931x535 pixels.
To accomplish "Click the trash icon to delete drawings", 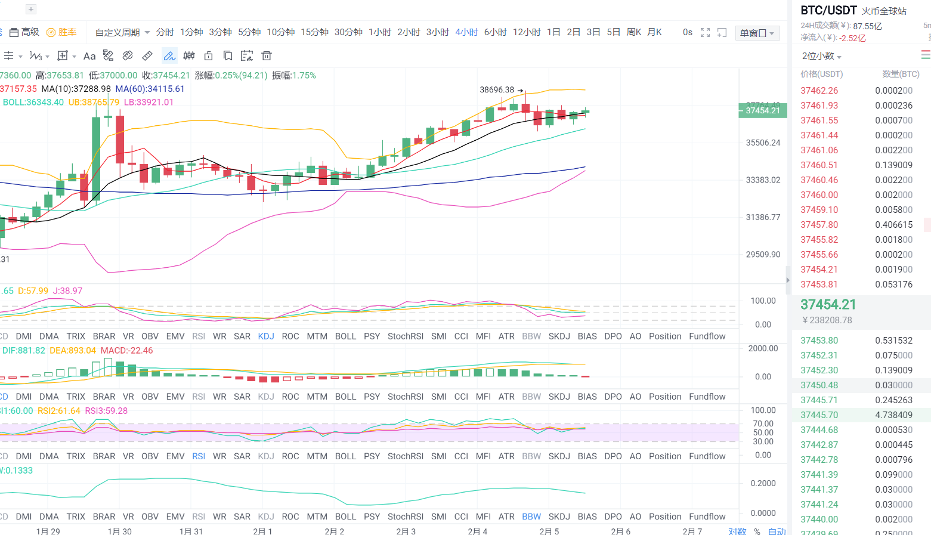I will click(x=267, y=56).
